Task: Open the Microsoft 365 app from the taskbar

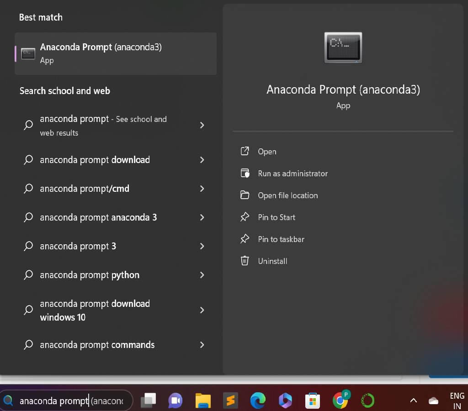Action: click(x=285, y=400)
